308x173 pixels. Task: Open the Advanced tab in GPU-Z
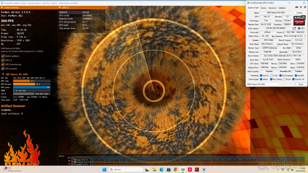[x=272, y=8]
